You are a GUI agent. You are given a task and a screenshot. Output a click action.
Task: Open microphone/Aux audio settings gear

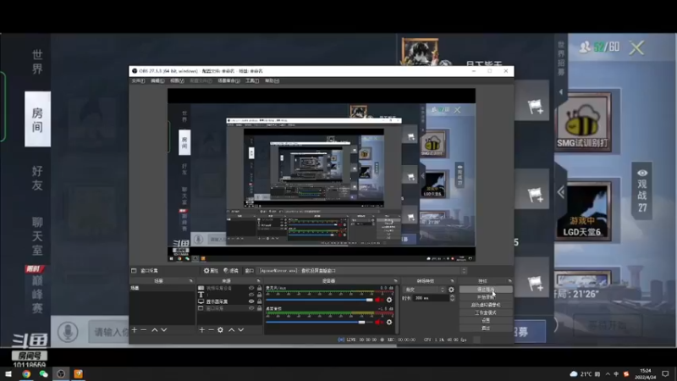pos(389,300)
